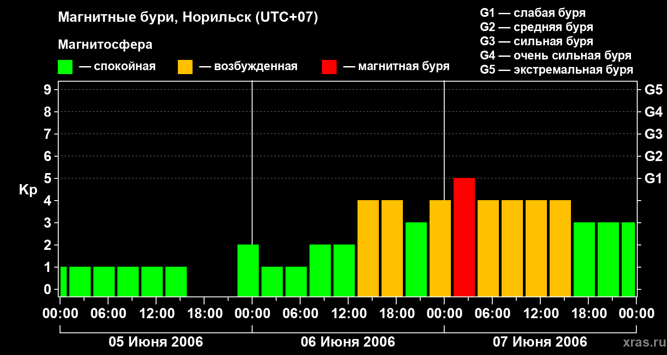667x355 pixels.
Task: Click the 18:00 time label of 07 Июня
Action: [x=588, y=314]
